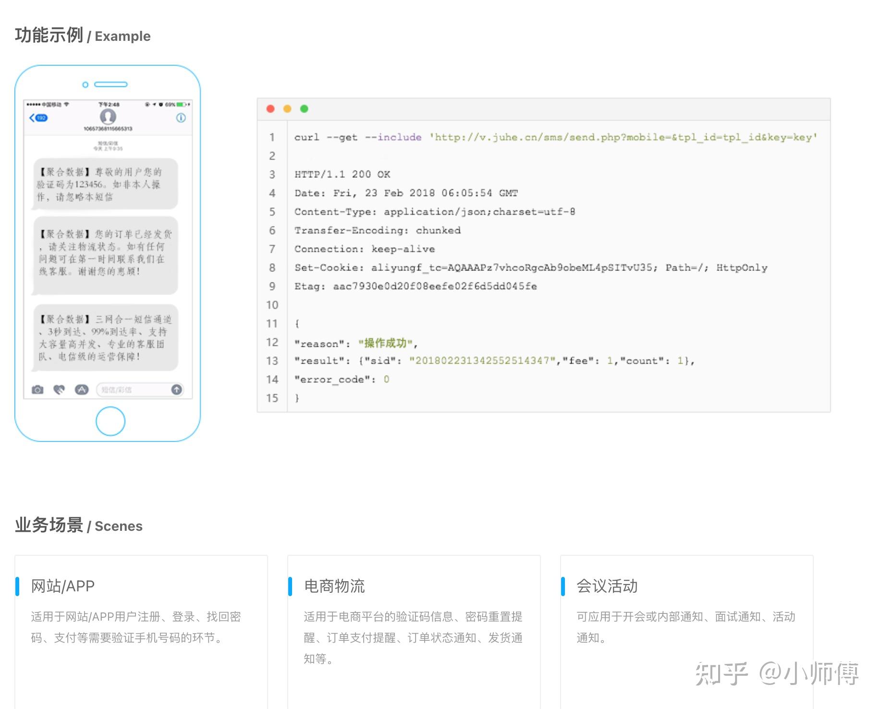Click the "error_code": 0 line
Image resolution: width=881 pixels, height=709 pixels.
[x=342, y=379]
